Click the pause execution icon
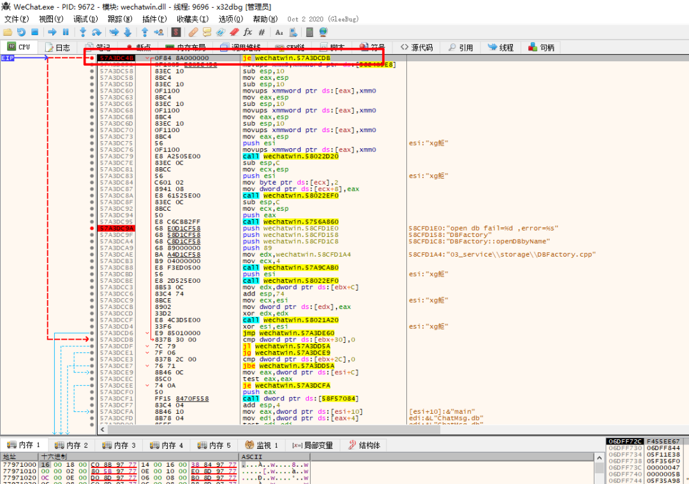Image resolution: width=689 pixels, height=484 pixels. 66,32
